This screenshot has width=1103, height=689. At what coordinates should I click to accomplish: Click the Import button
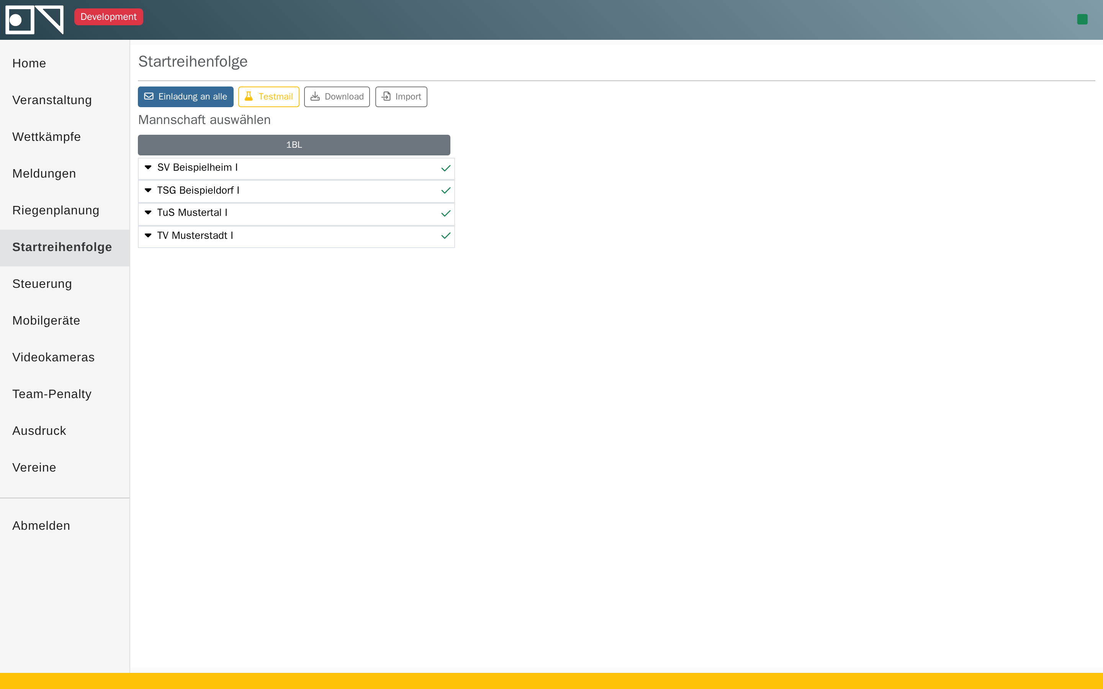[x=401, y=96]
